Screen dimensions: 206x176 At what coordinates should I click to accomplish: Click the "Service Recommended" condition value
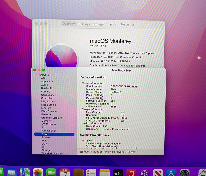pos(116,129)
